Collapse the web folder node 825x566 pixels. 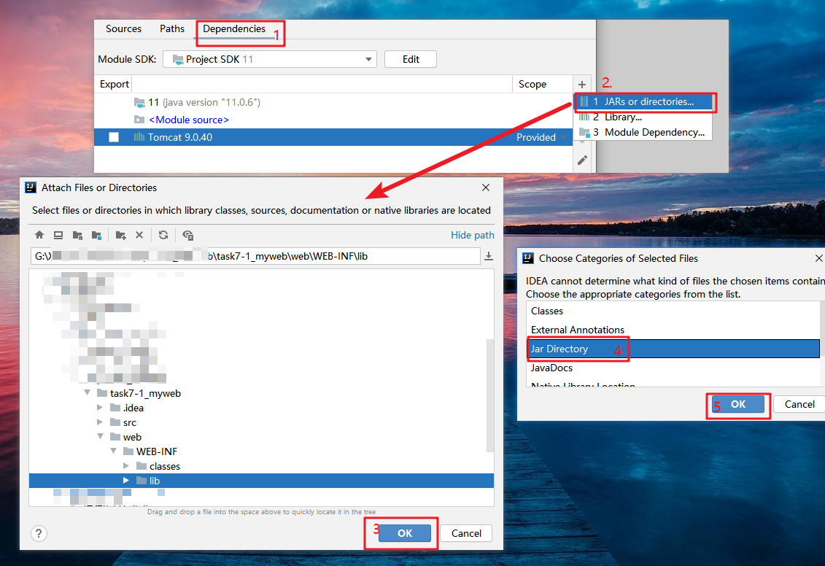pos(100,437)
